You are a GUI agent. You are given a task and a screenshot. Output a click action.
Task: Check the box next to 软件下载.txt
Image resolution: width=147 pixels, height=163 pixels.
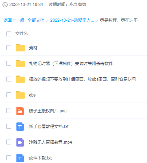(9, 158)
